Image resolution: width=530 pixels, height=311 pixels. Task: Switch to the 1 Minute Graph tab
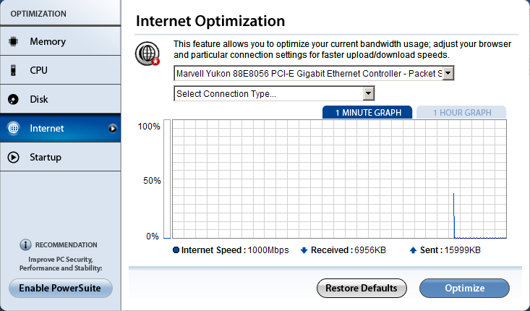[x=367, y=113]
